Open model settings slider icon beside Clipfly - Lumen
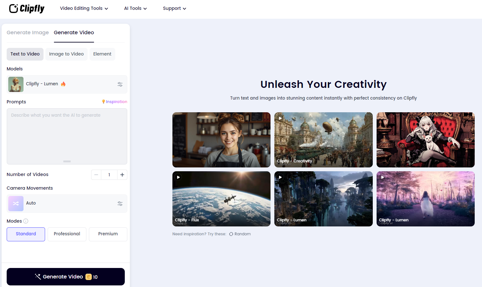The height and width of the screenshot is (287, 482). tap(120, 84)
